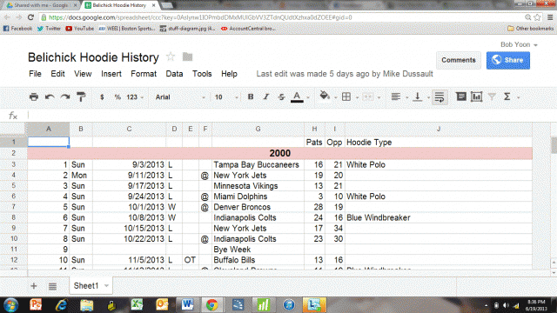
Task: Undo last action via the toolbar arrow
Action: (50, 97)
